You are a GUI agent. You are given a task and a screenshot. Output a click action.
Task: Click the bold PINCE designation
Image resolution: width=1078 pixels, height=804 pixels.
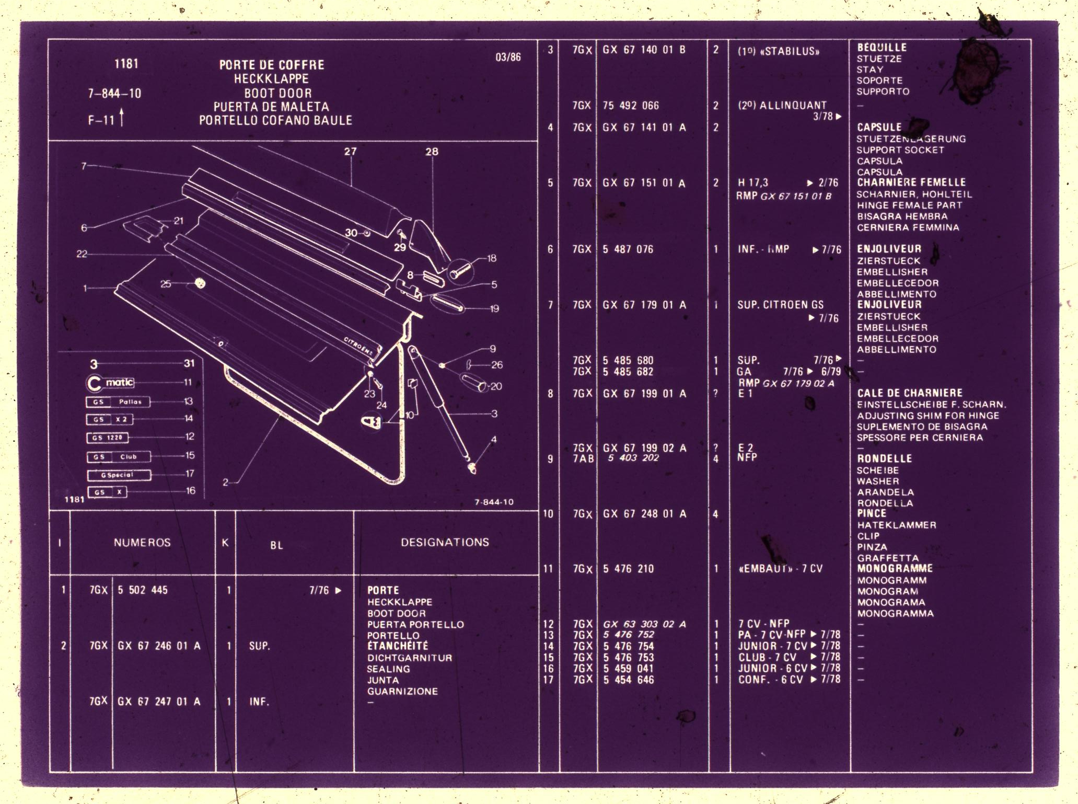tap(872, 513)
